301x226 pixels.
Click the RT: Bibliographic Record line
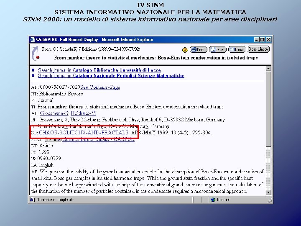(x=57, y=94)
